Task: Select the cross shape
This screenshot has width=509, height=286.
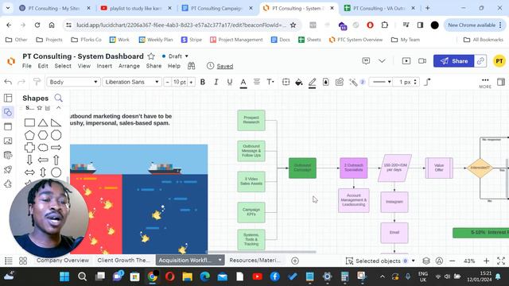Action: click(29, 148)
